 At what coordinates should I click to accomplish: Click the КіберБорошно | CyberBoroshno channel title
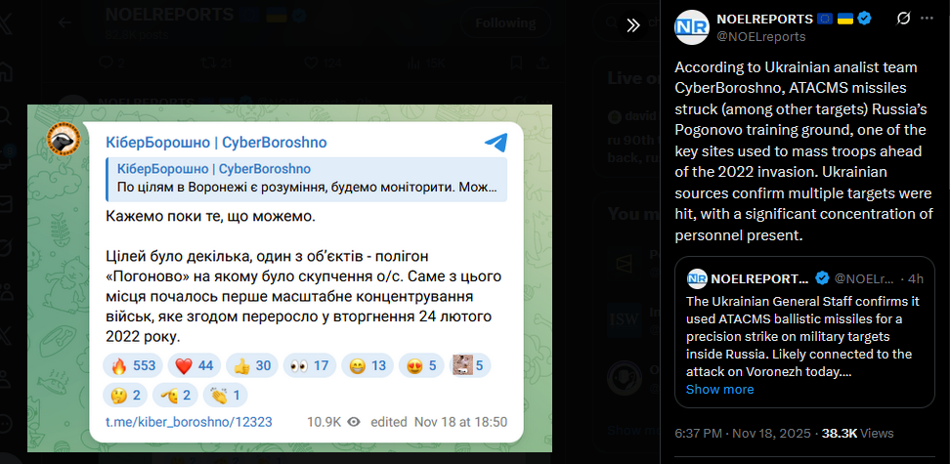(216, 143)
